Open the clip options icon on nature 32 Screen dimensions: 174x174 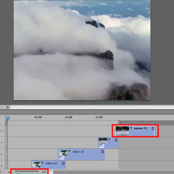click(102, 152)
